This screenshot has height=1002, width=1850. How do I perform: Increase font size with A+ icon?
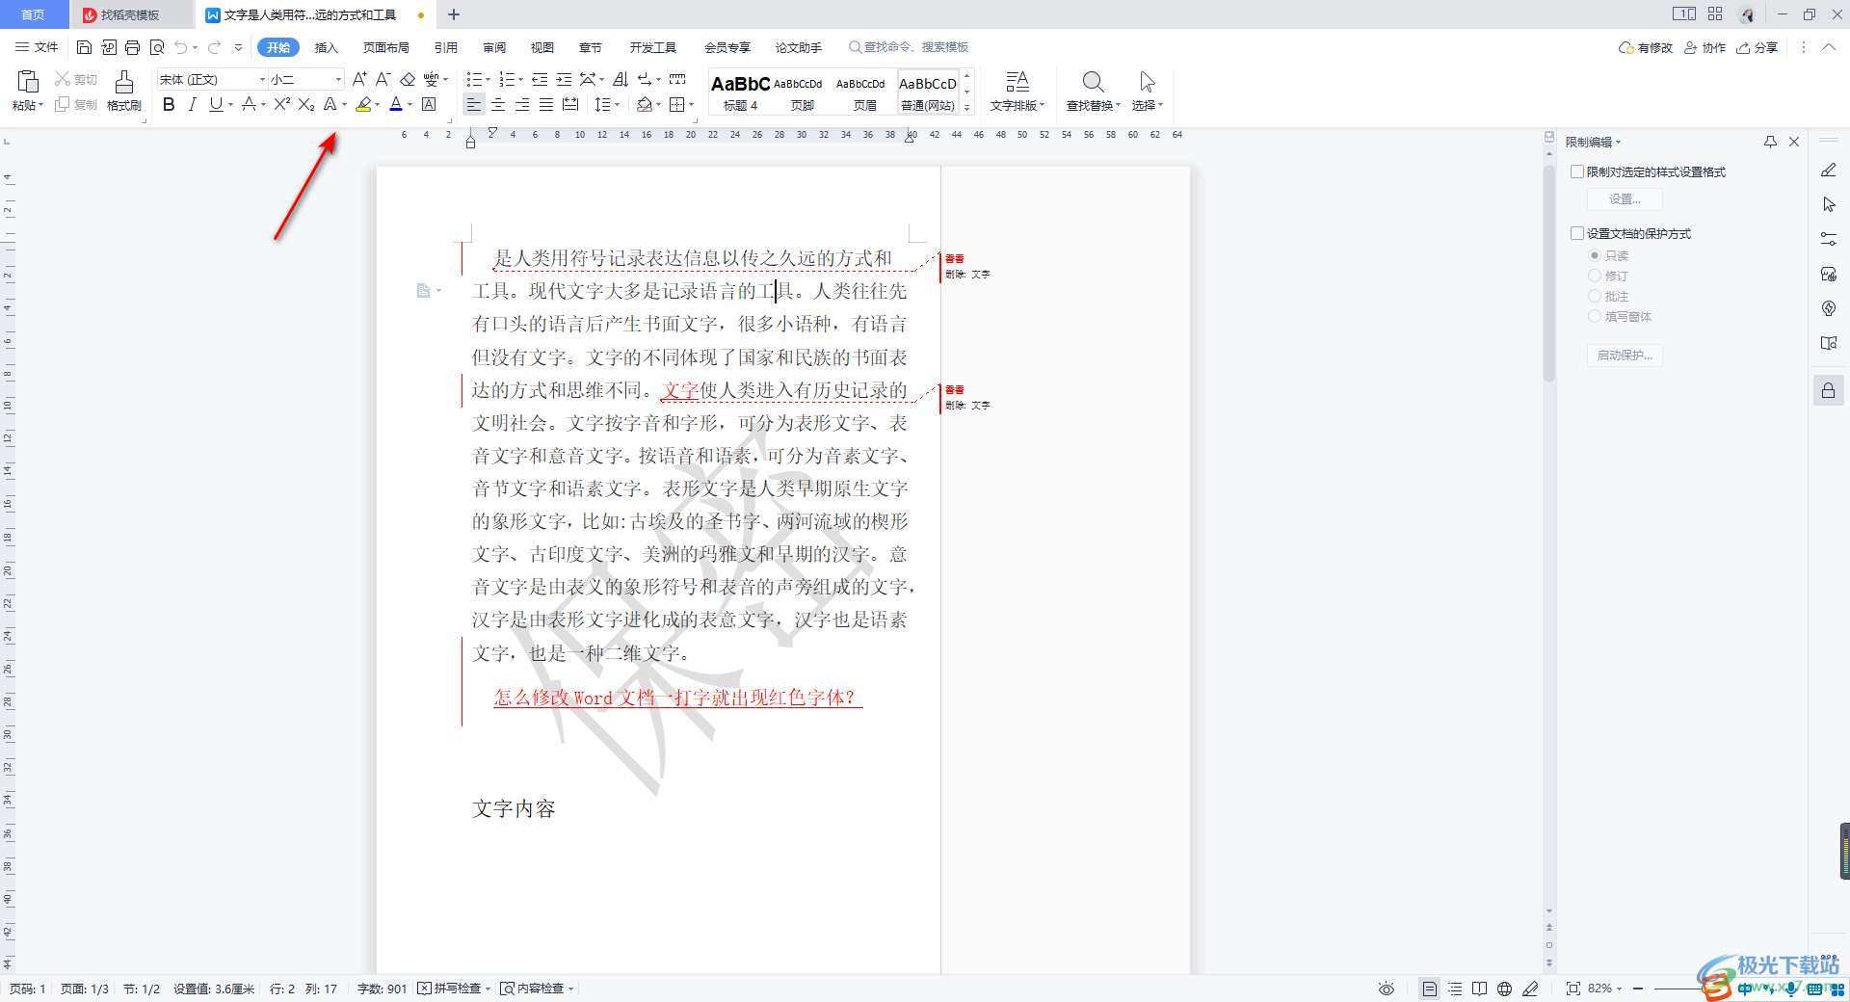click(359, 79)
